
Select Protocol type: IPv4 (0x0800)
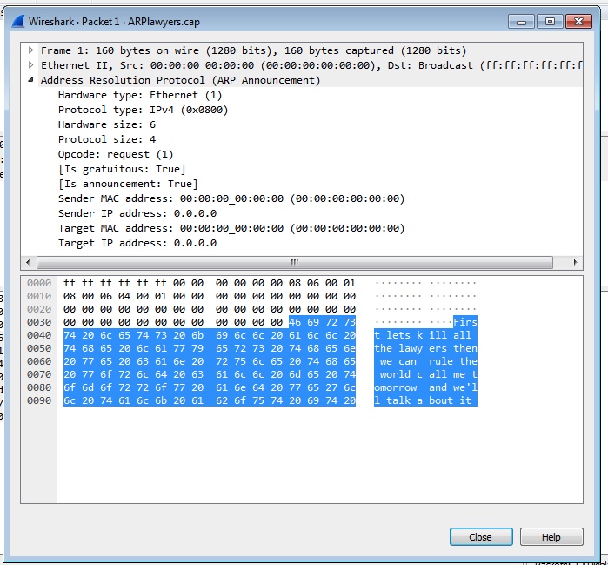coord(143,110)
